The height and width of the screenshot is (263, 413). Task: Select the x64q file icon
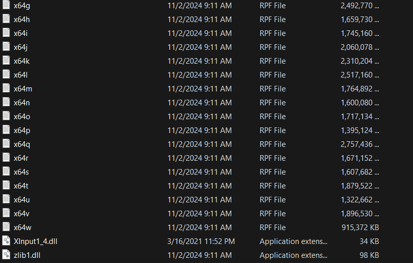[6, 144]
